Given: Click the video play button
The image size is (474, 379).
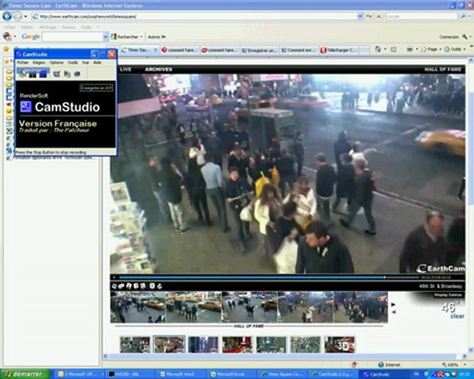Looking at the screenshot, I should [114, 277].
